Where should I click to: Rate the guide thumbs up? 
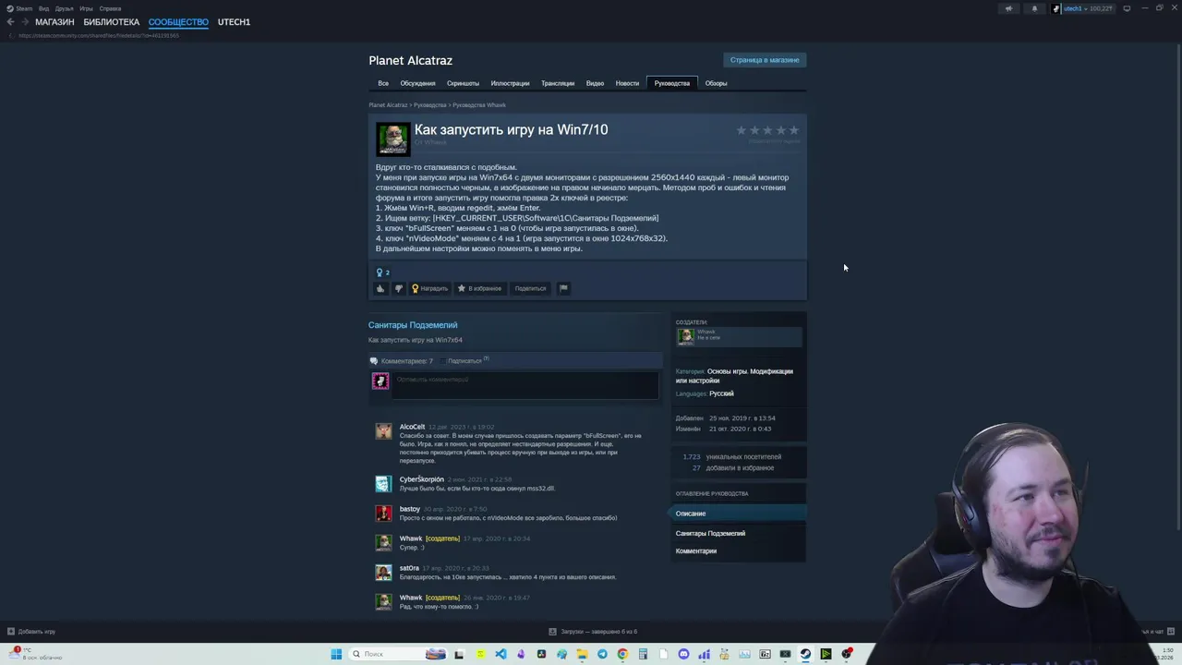pos(380,288)
